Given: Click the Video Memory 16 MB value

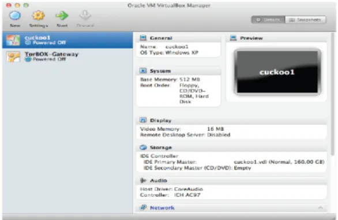Looking at the screenshot, I should [x=216, y=129].
